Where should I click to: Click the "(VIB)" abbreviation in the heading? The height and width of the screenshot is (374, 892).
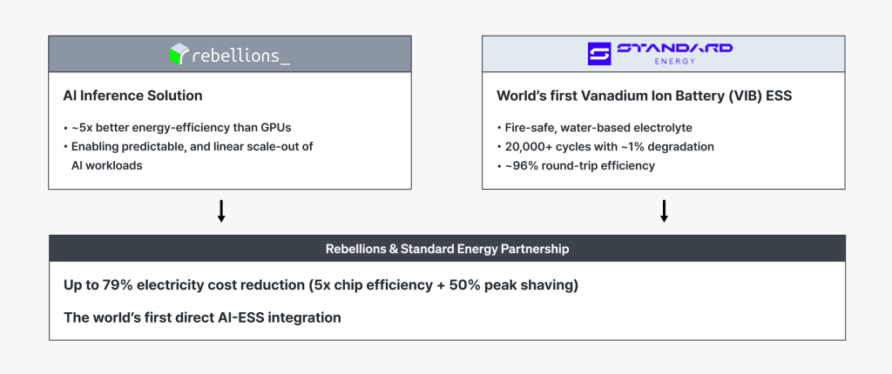click(743, 96)
